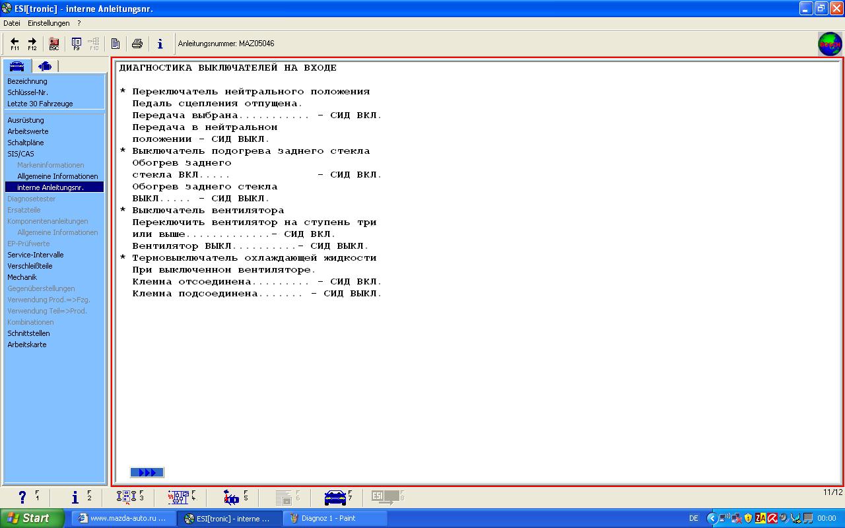
Task: Click the F3 vehicle chassis diagram icon
Action: pyautogui.click(x=127, y=498)
